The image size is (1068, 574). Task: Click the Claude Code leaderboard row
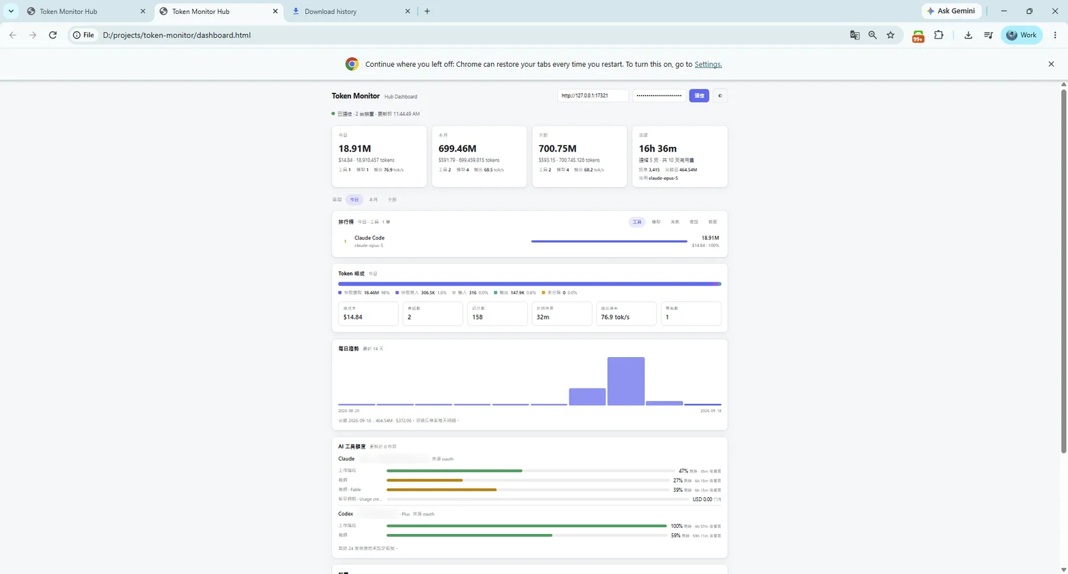pos(529,242)
